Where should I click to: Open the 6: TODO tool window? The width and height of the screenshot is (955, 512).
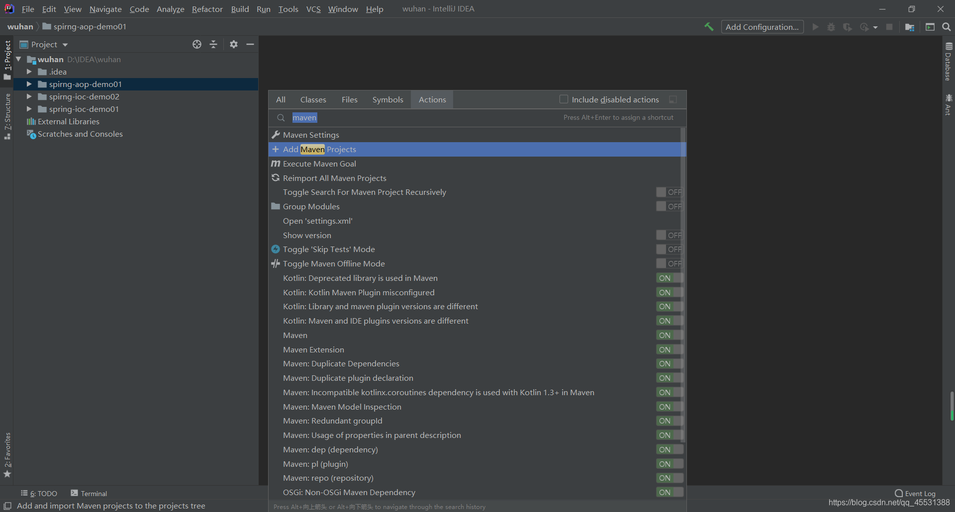(39, 494)
